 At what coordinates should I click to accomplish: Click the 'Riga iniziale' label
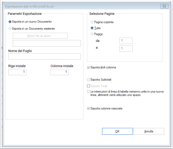click(17, 66)
